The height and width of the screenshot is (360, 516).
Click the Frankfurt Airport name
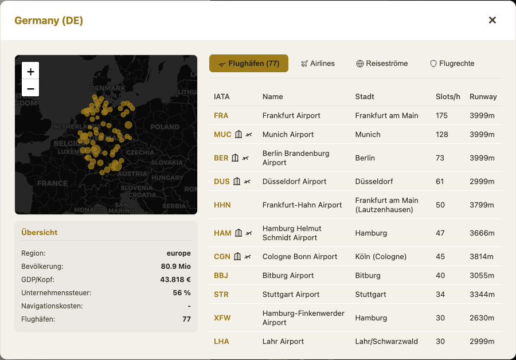(x=291, y=115)
